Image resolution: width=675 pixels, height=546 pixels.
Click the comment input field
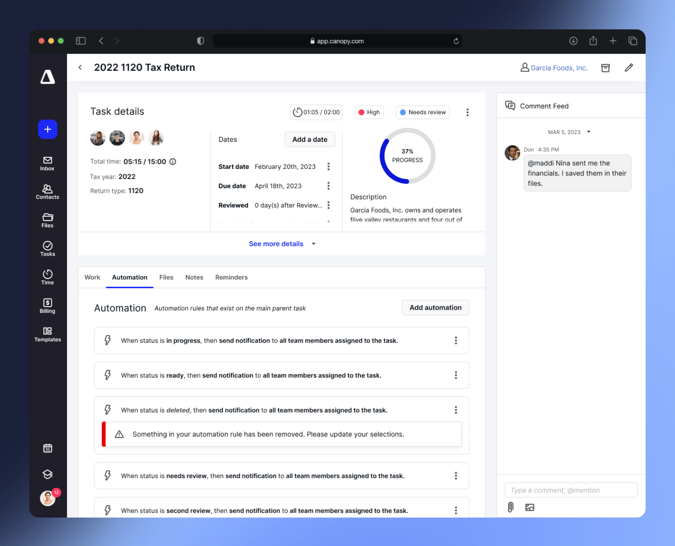pos(571,490)
